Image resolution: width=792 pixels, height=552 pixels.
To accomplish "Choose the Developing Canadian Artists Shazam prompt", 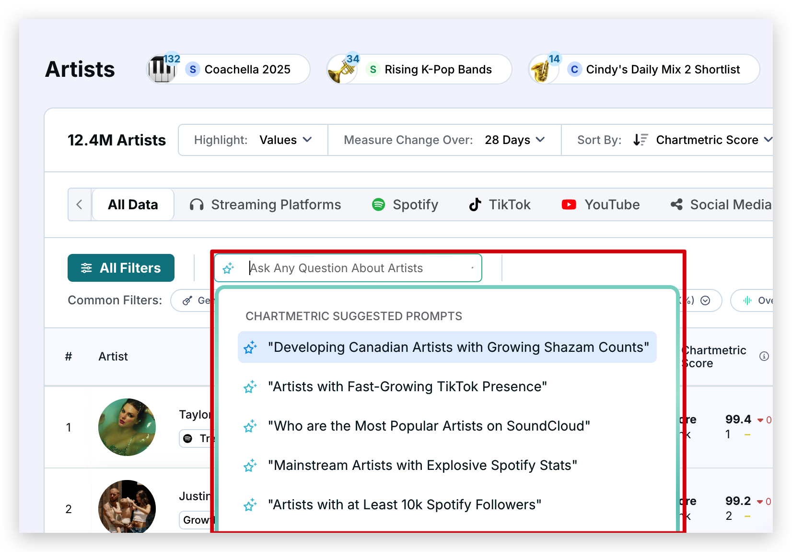I will coord(447,347).
